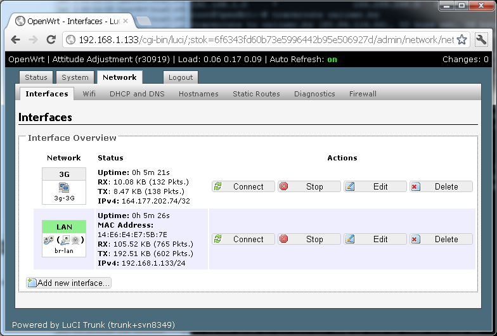Open the Status main tab
Screen dimensions: 497x336
[35, 77]
